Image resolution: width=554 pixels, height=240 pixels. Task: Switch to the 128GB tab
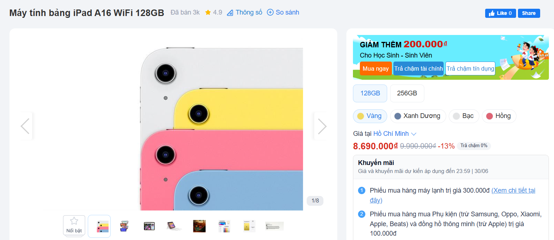[x=370, y=93]
